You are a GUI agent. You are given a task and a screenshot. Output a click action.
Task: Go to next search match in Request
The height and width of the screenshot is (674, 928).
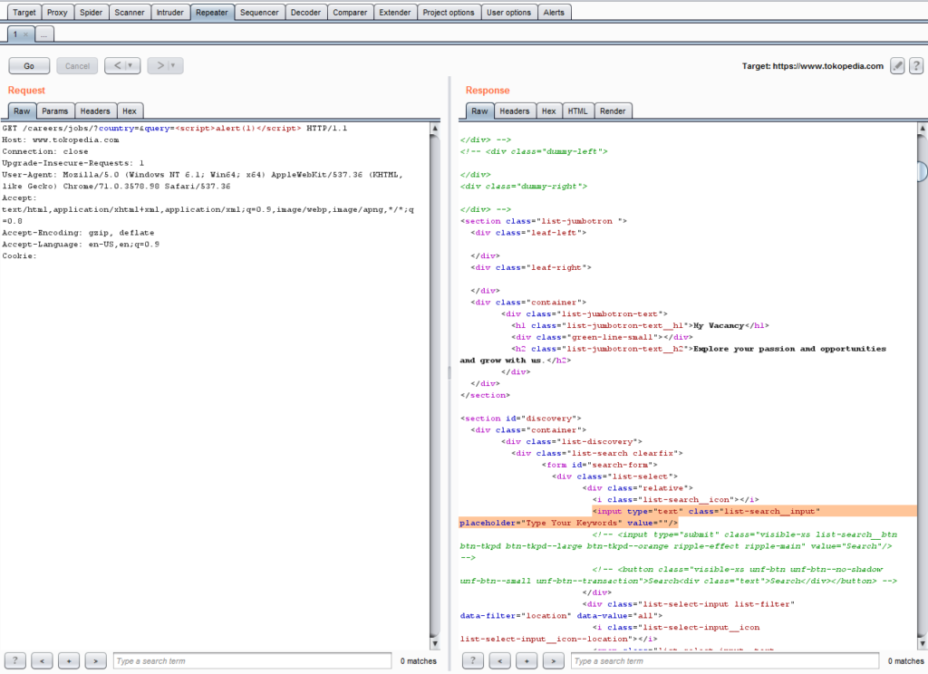click(96, 661)
